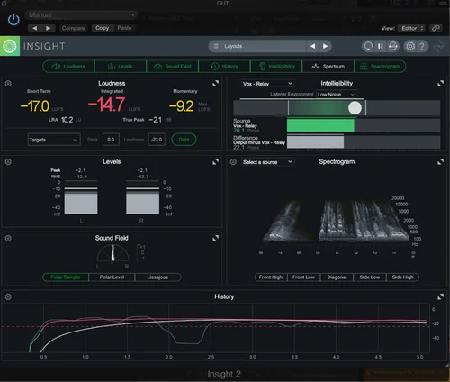
Task: Click the True Peak -2.1 value
Action: click(155, 120)
